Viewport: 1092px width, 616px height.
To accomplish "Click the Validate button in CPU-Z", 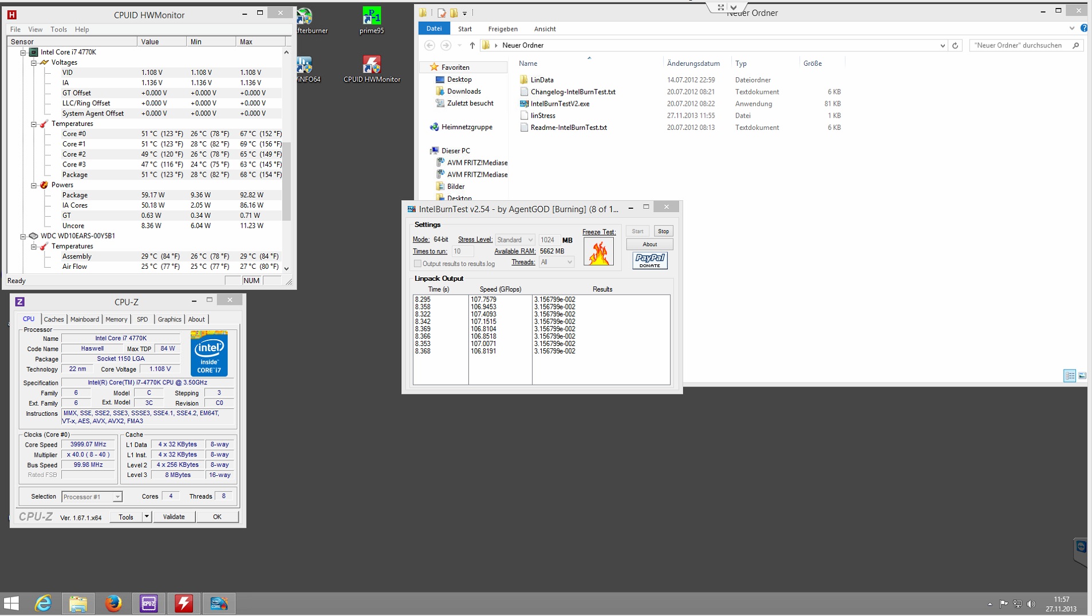I will [x=174, y=516].
